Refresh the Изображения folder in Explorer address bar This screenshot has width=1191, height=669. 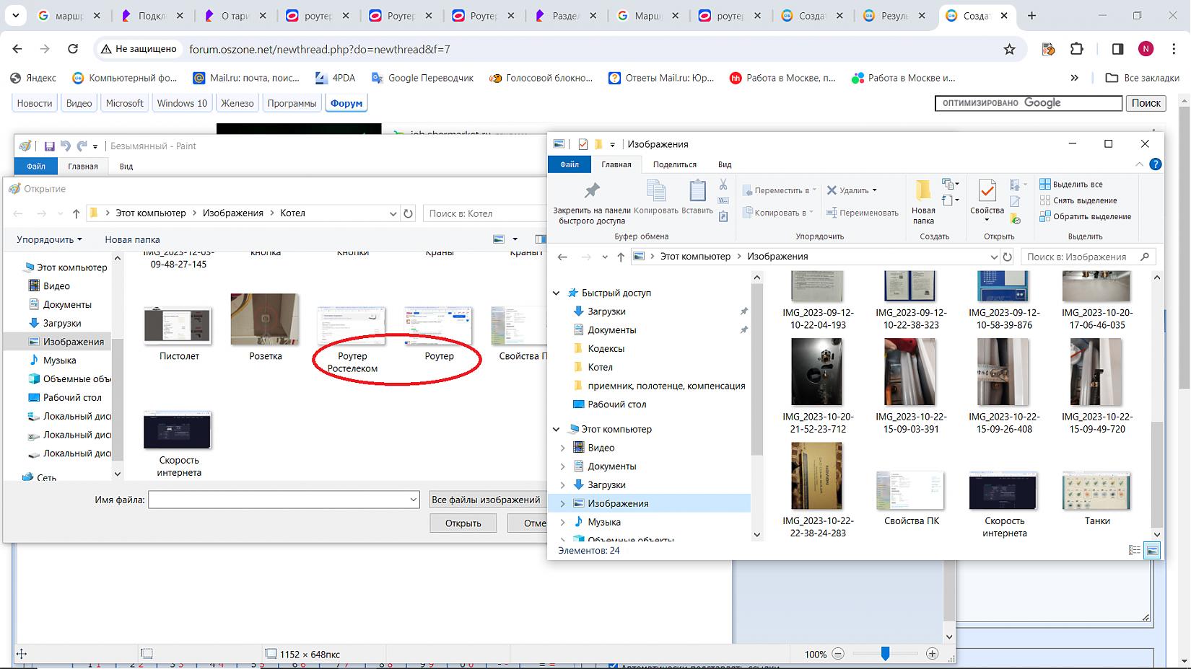click(x=1007, y=257)
